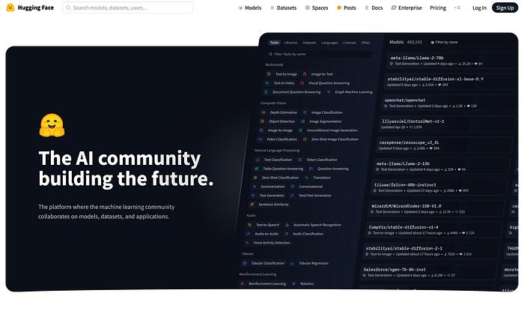Open the meta-llama/Llama-2-70b model card
Image resolution: width=524 pixels, height=311 pixels.
click(452, 61)
